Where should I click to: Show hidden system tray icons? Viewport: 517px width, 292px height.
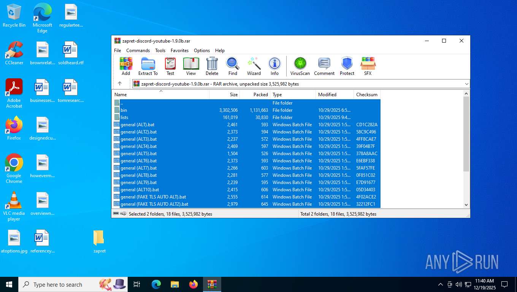click(441, 284)
